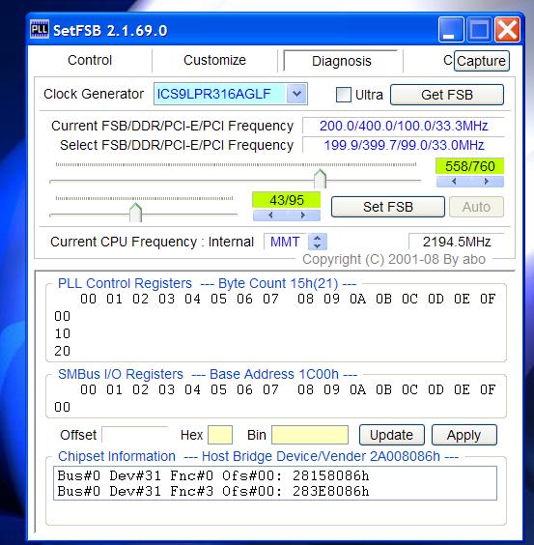Click the 558/760 green value label
Screen dimensions: 534x545
click(470, 166)
